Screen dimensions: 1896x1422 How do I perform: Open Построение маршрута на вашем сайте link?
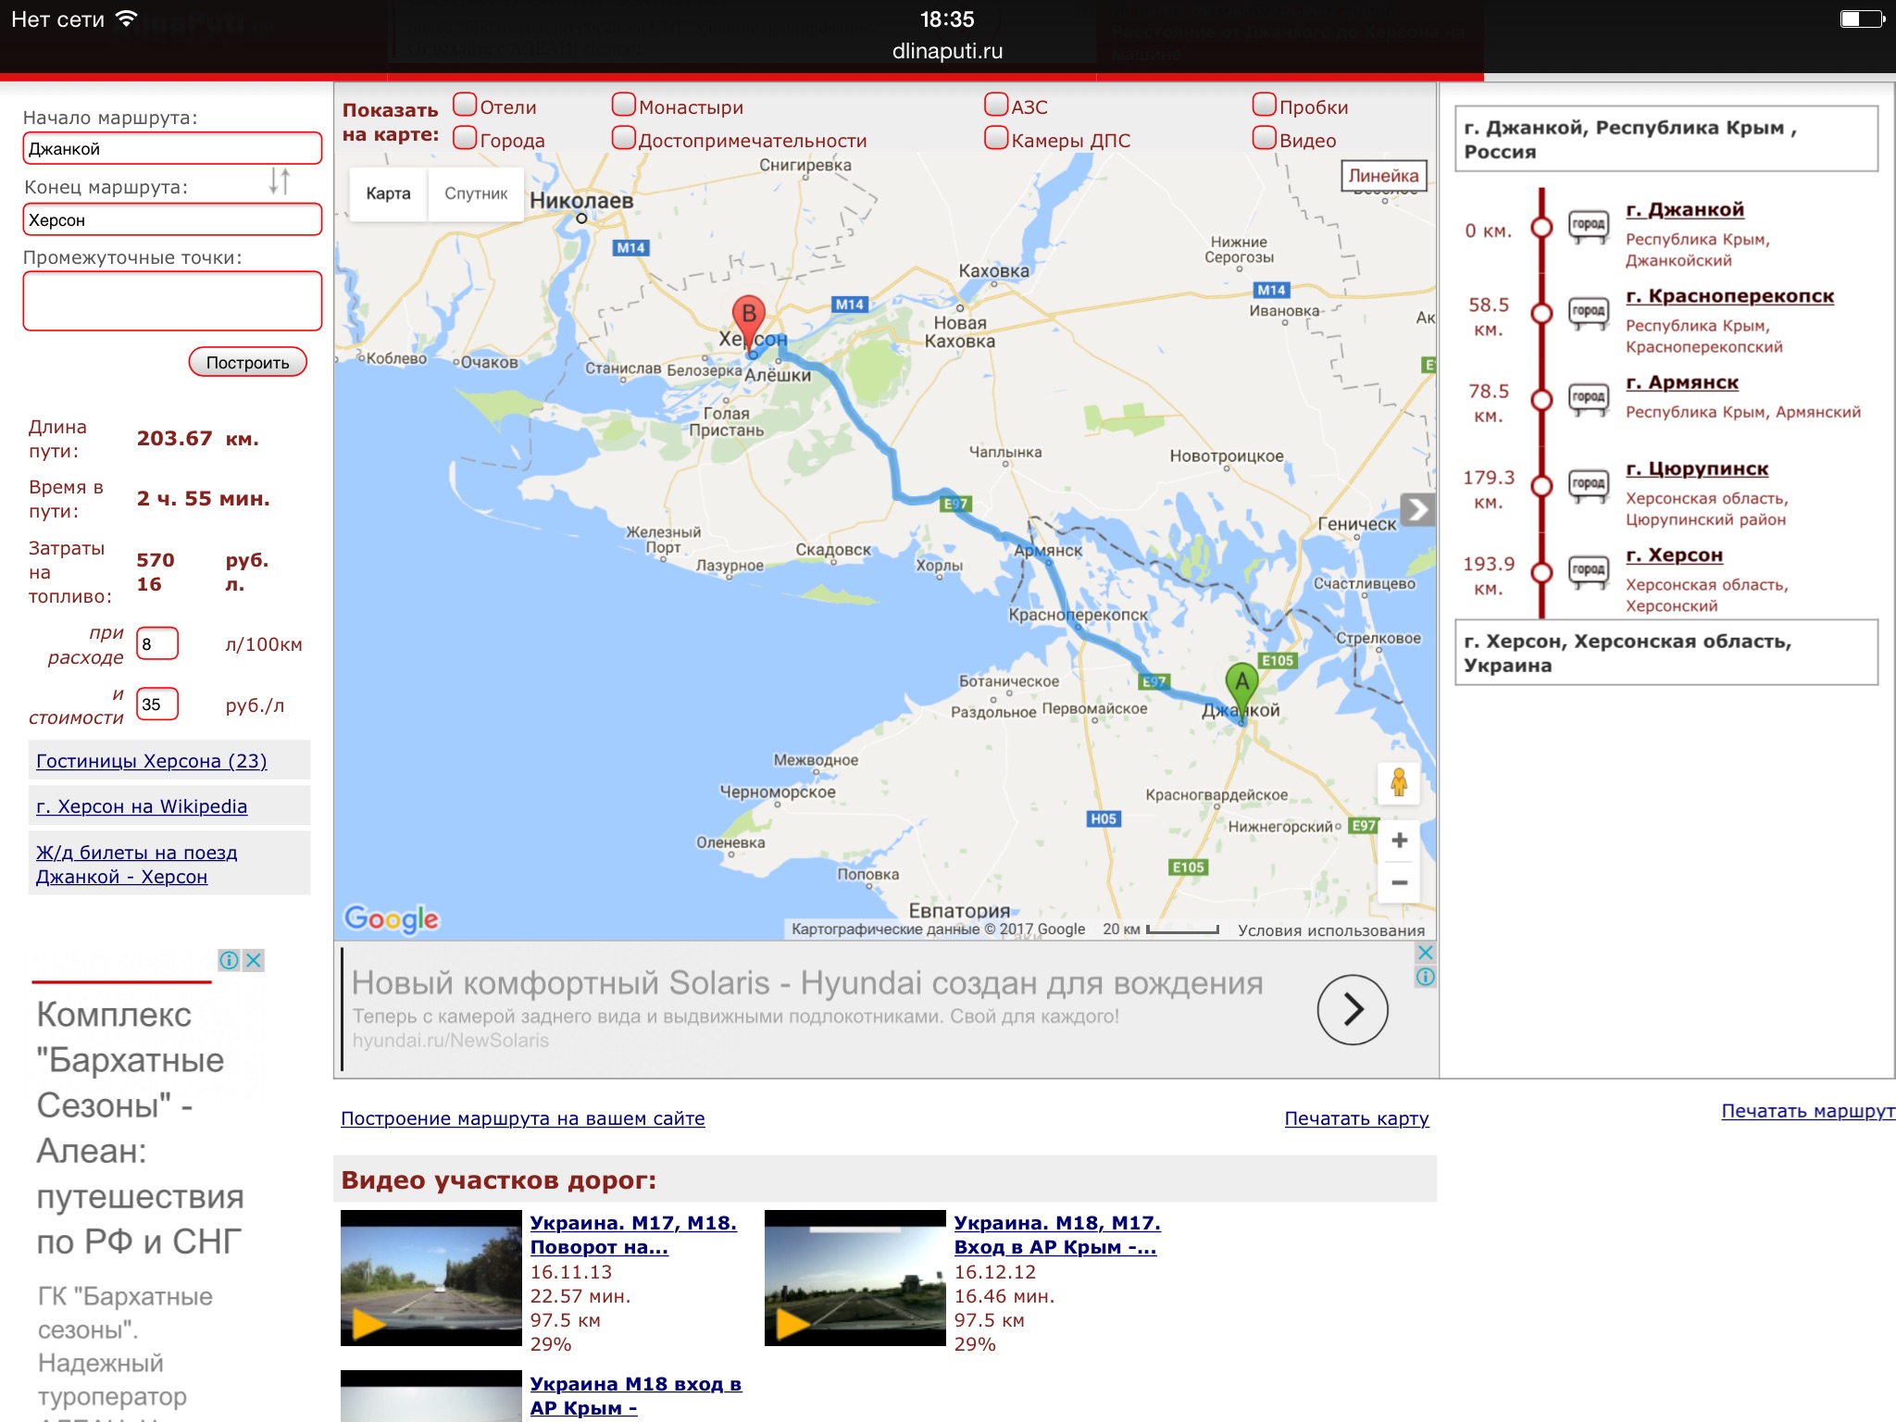(523, 1118)
